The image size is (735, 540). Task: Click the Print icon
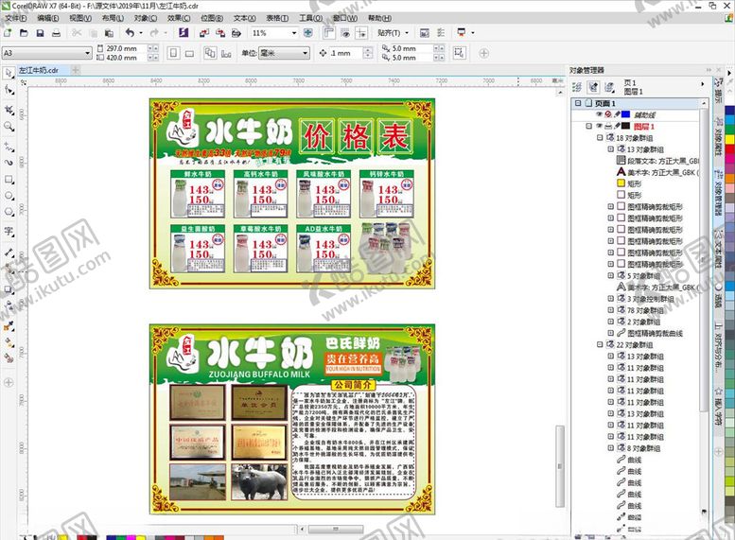tap(56, 33)
